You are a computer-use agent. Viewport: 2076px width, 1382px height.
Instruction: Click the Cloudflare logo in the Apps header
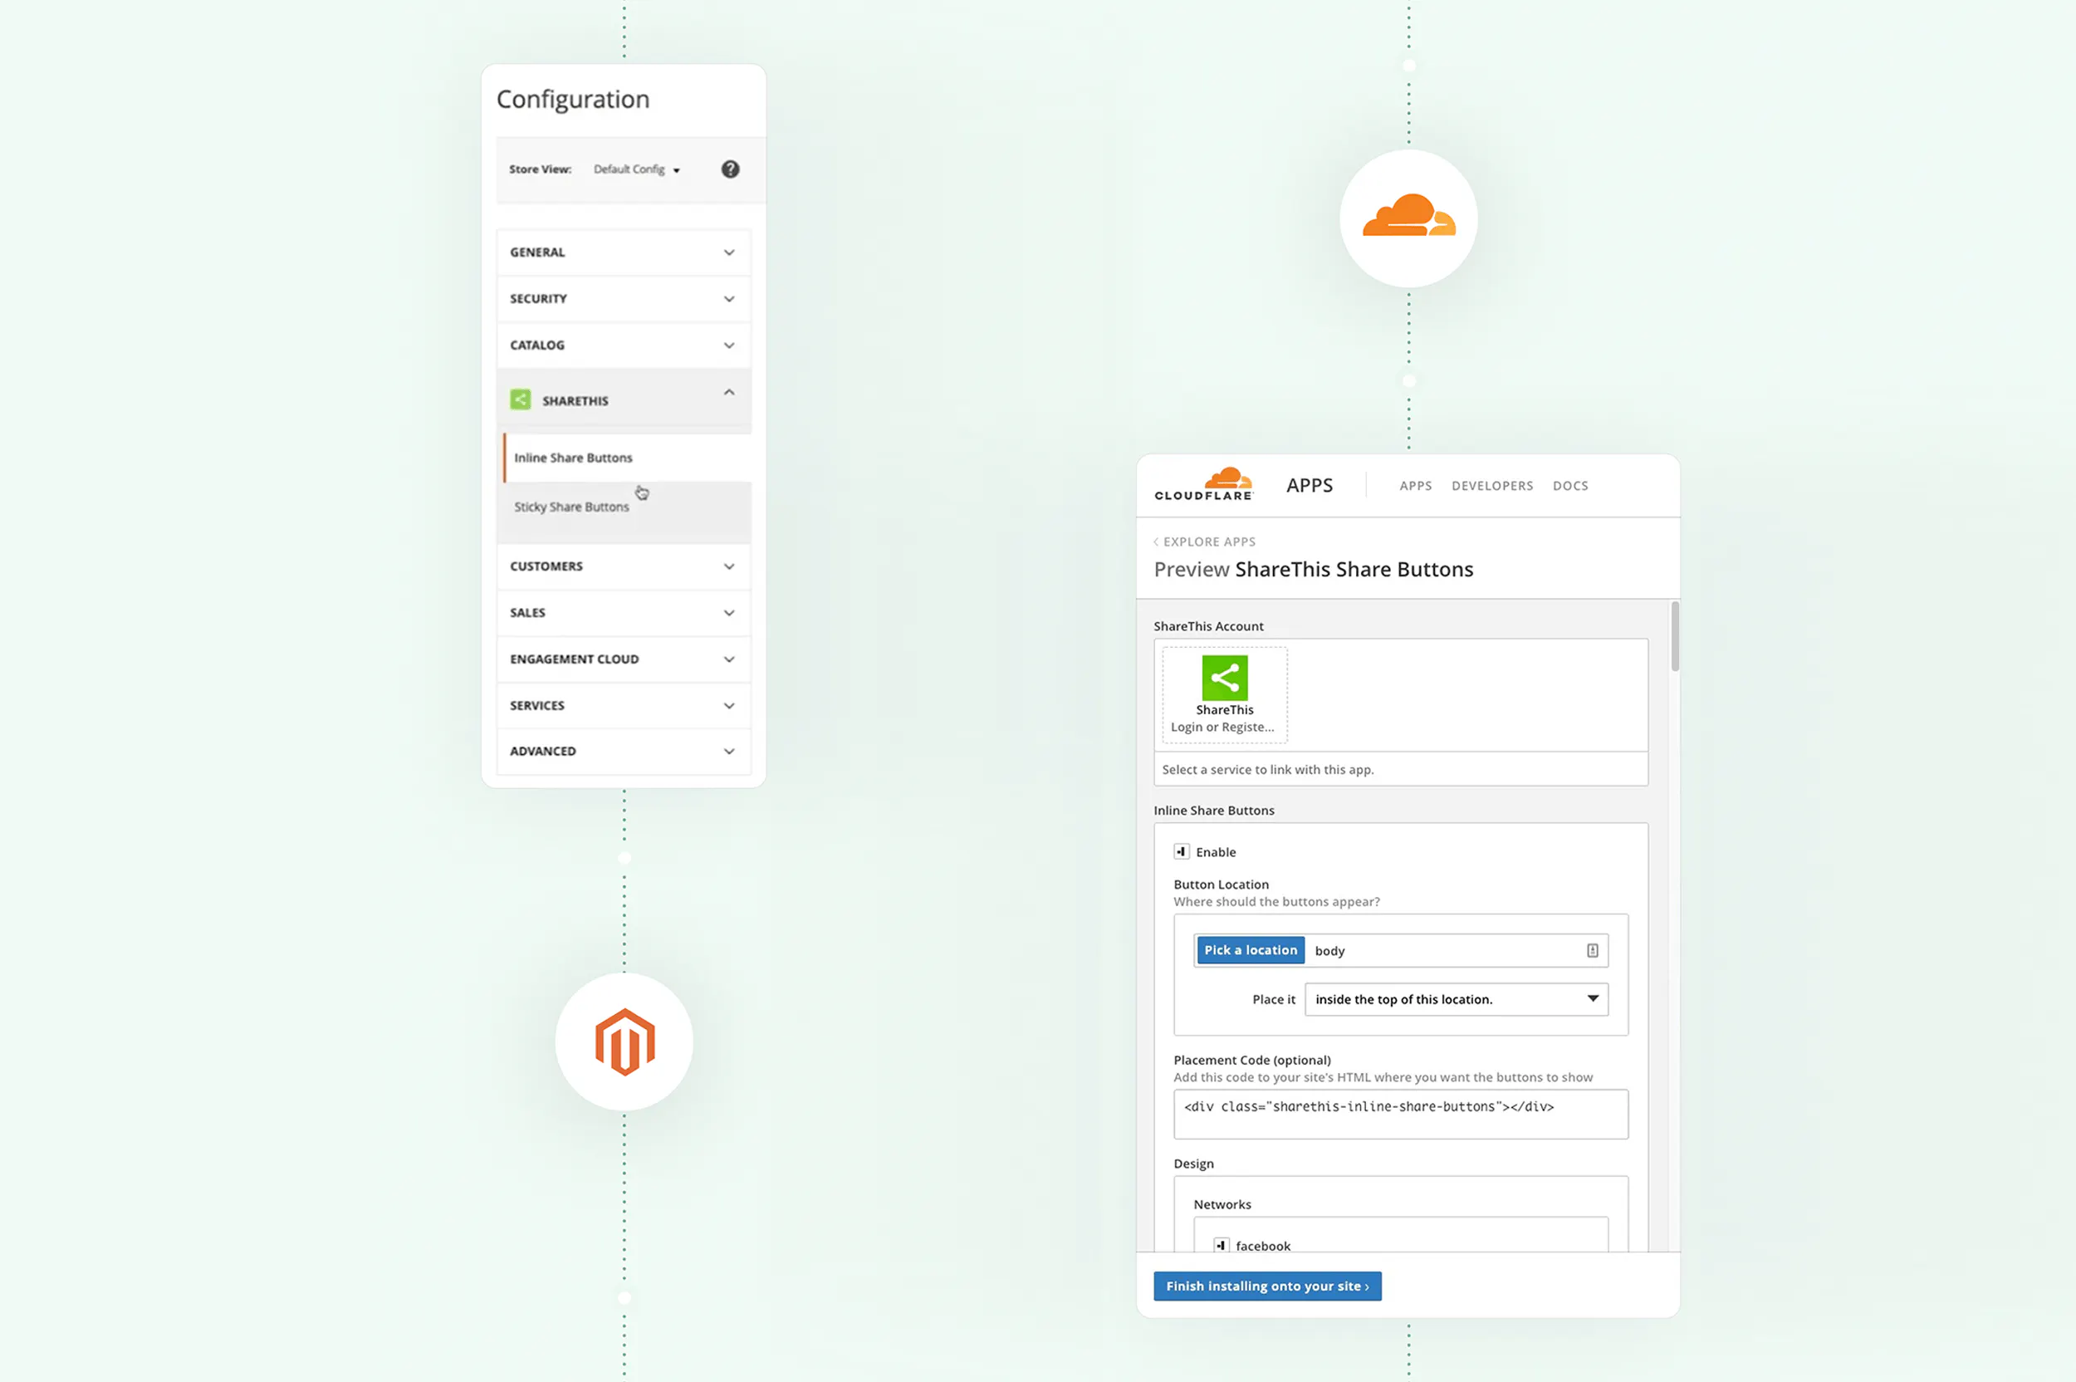click(x=1203, y=485)
